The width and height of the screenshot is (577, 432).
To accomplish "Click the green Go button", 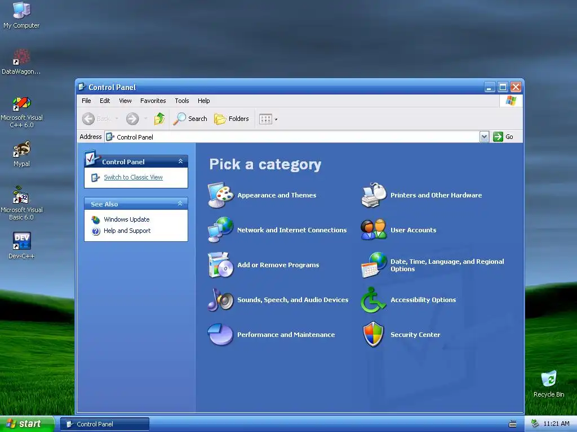I will [x=503, y=137].
